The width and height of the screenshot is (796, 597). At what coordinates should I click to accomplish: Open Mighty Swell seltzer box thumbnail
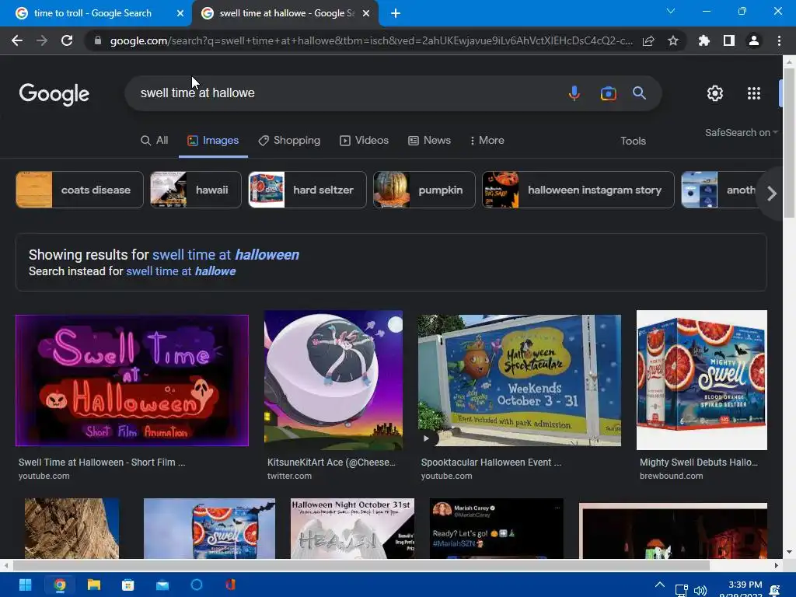pyautogui.click(x=702, y=380)
